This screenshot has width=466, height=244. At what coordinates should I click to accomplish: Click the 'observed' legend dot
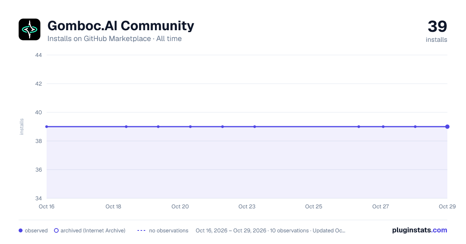(21, 230)
